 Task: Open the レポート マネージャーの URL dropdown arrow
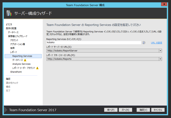[x=160, y=59]
